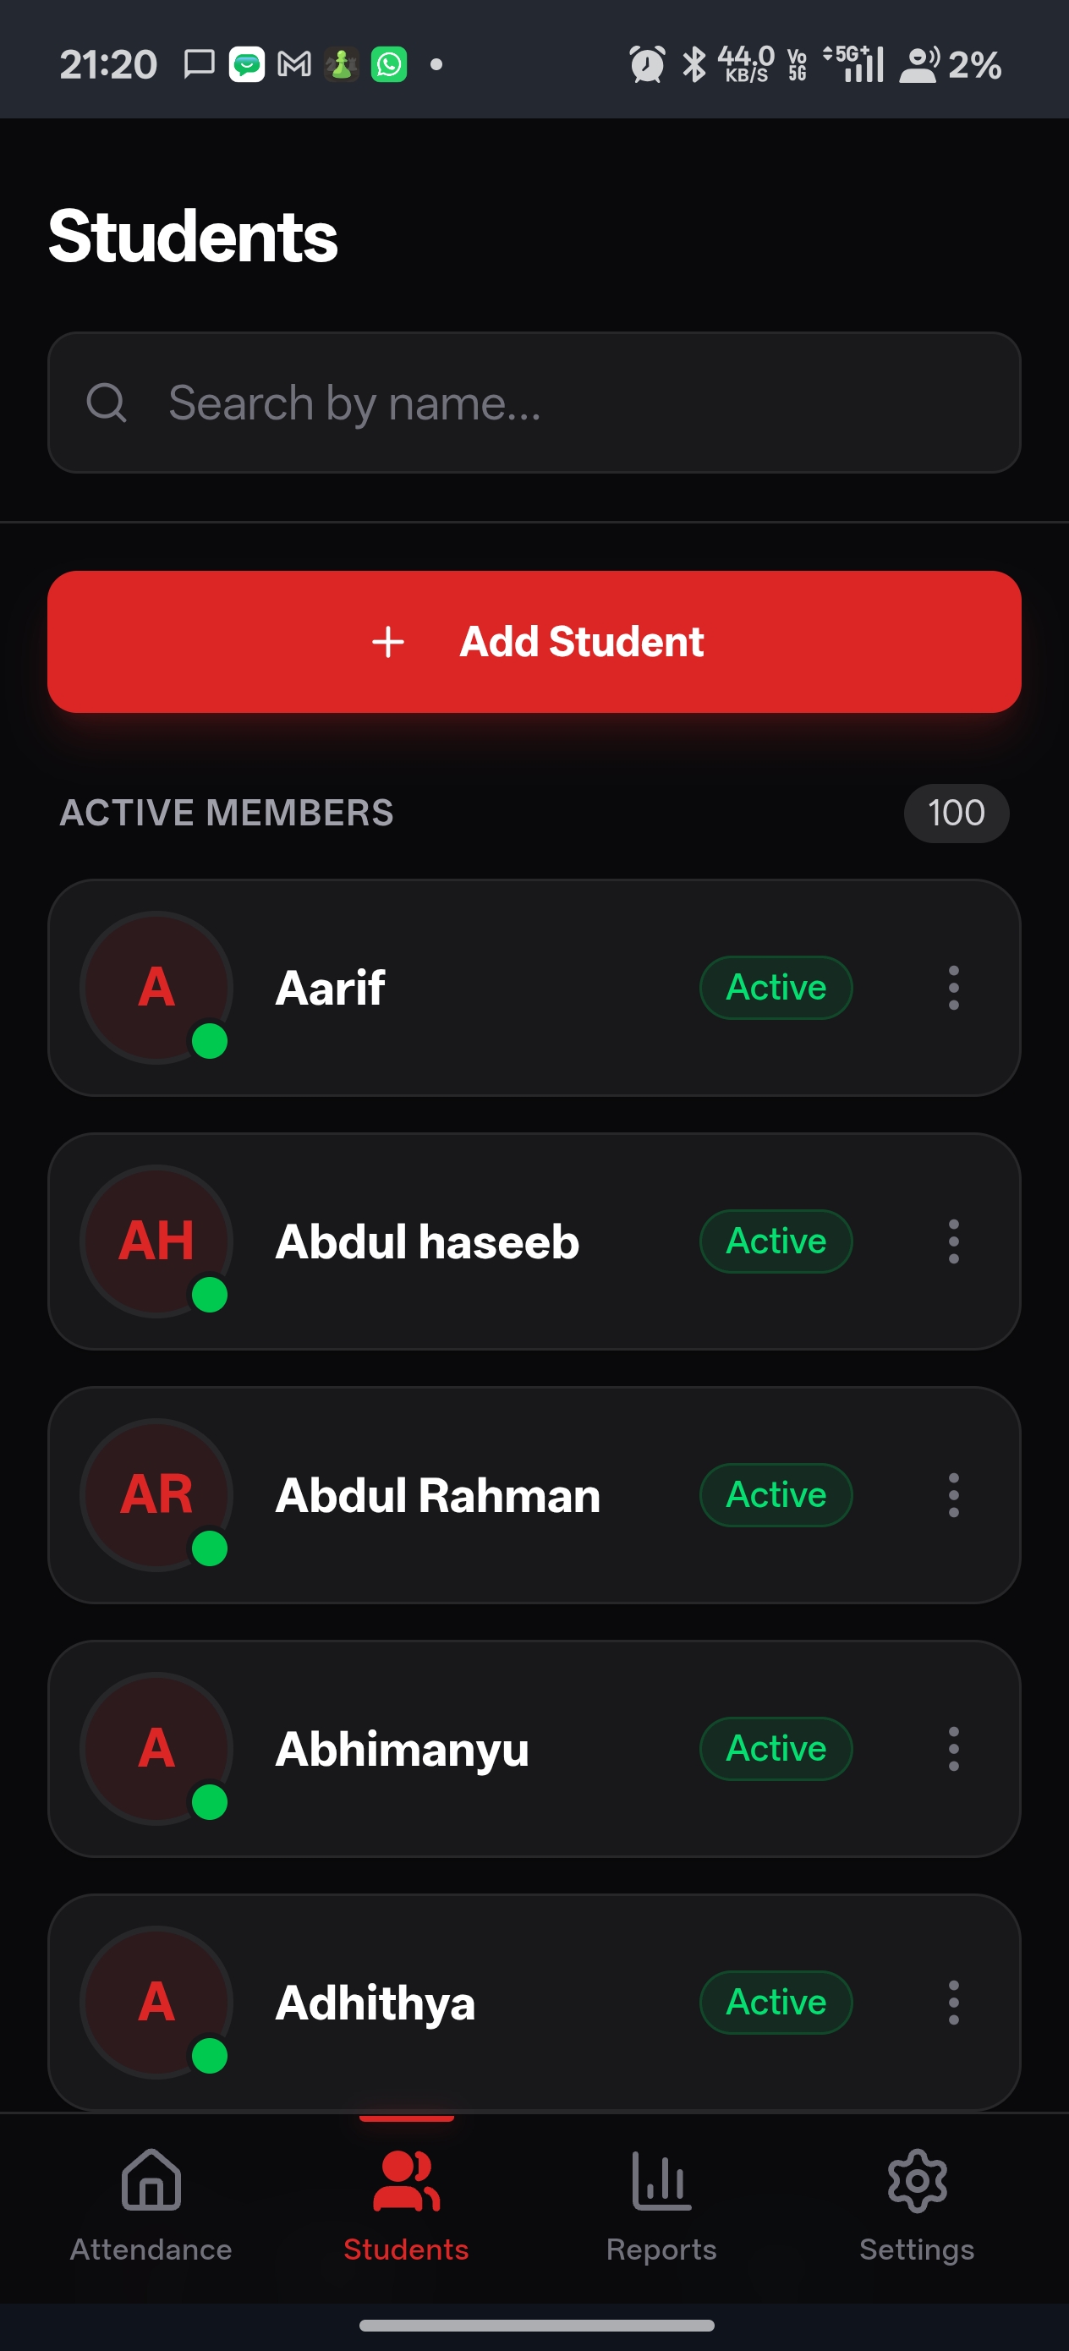Image resolution: width=1069 pixels, height=2351 pixels.
Task: Tap the AR avatar for Abdul Rahman
Action: 156,1495
